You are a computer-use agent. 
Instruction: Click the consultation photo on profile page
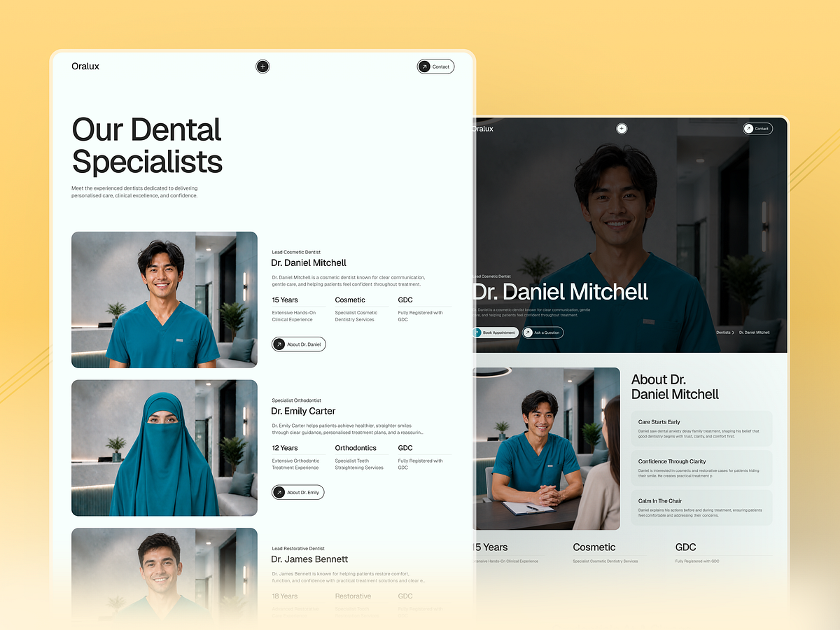(x=547, y=449)
